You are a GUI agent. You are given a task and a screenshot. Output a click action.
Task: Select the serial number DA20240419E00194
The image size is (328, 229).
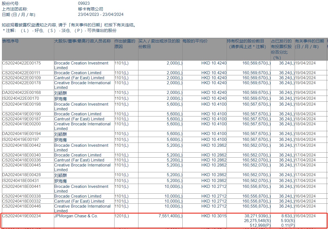pyautogui.click(x=22, y=134)
